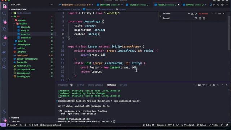This screenshot has width=231, height=130.
Task: Close the terminal panel
Action: click(x=227, y=85)
